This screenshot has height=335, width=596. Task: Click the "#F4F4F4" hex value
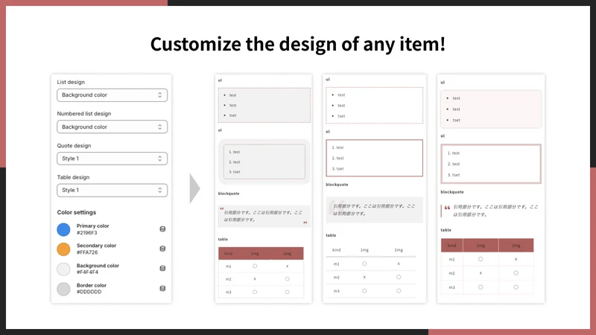87,272
